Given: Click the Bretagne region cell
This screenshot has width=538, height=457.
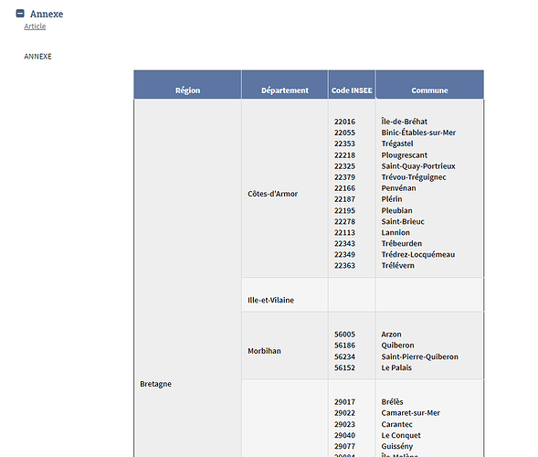Looking at the screenshot, I should [x=155, y=384].
